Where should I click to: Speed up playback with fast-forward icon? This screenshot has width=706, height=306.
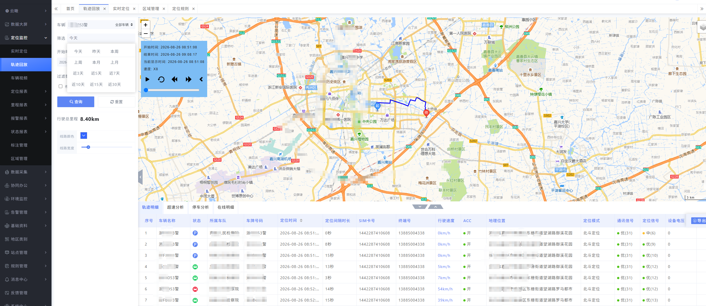point(188,79)
